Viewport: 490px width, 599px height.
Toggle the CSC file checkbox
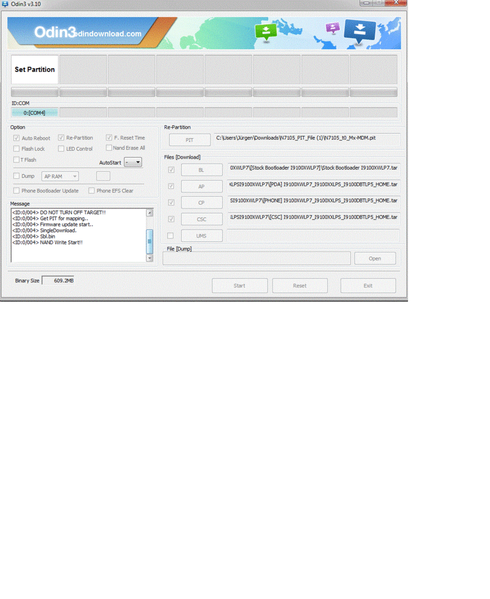coord(171,219)
